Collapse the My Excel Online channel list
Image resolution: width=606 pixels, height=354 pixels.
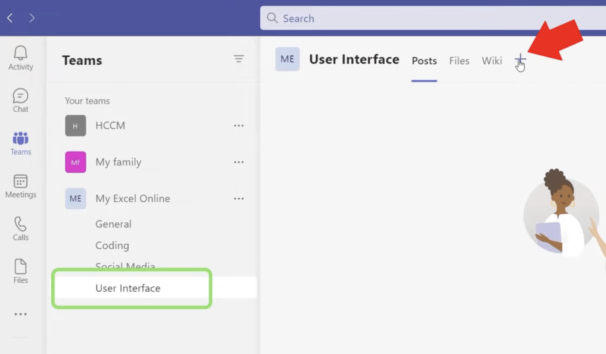pos(133,198)
